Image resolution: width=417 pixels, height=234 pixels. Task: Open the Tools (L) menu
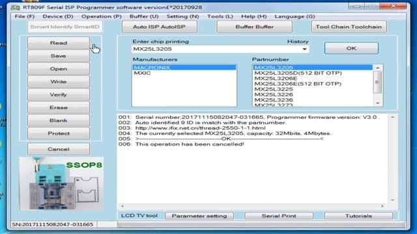coord(220,16)
